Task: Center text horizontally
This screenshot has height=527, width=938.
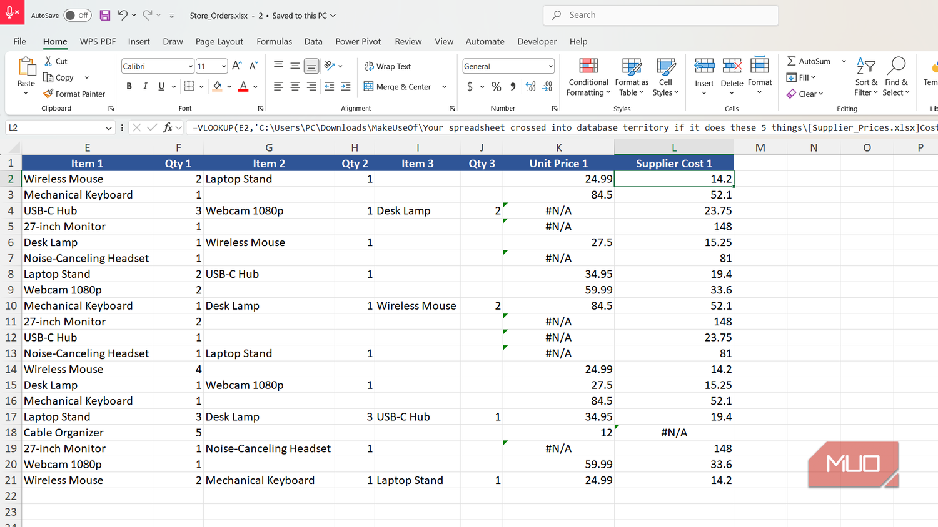Action: pyautogui.click(x=295, y=86)
